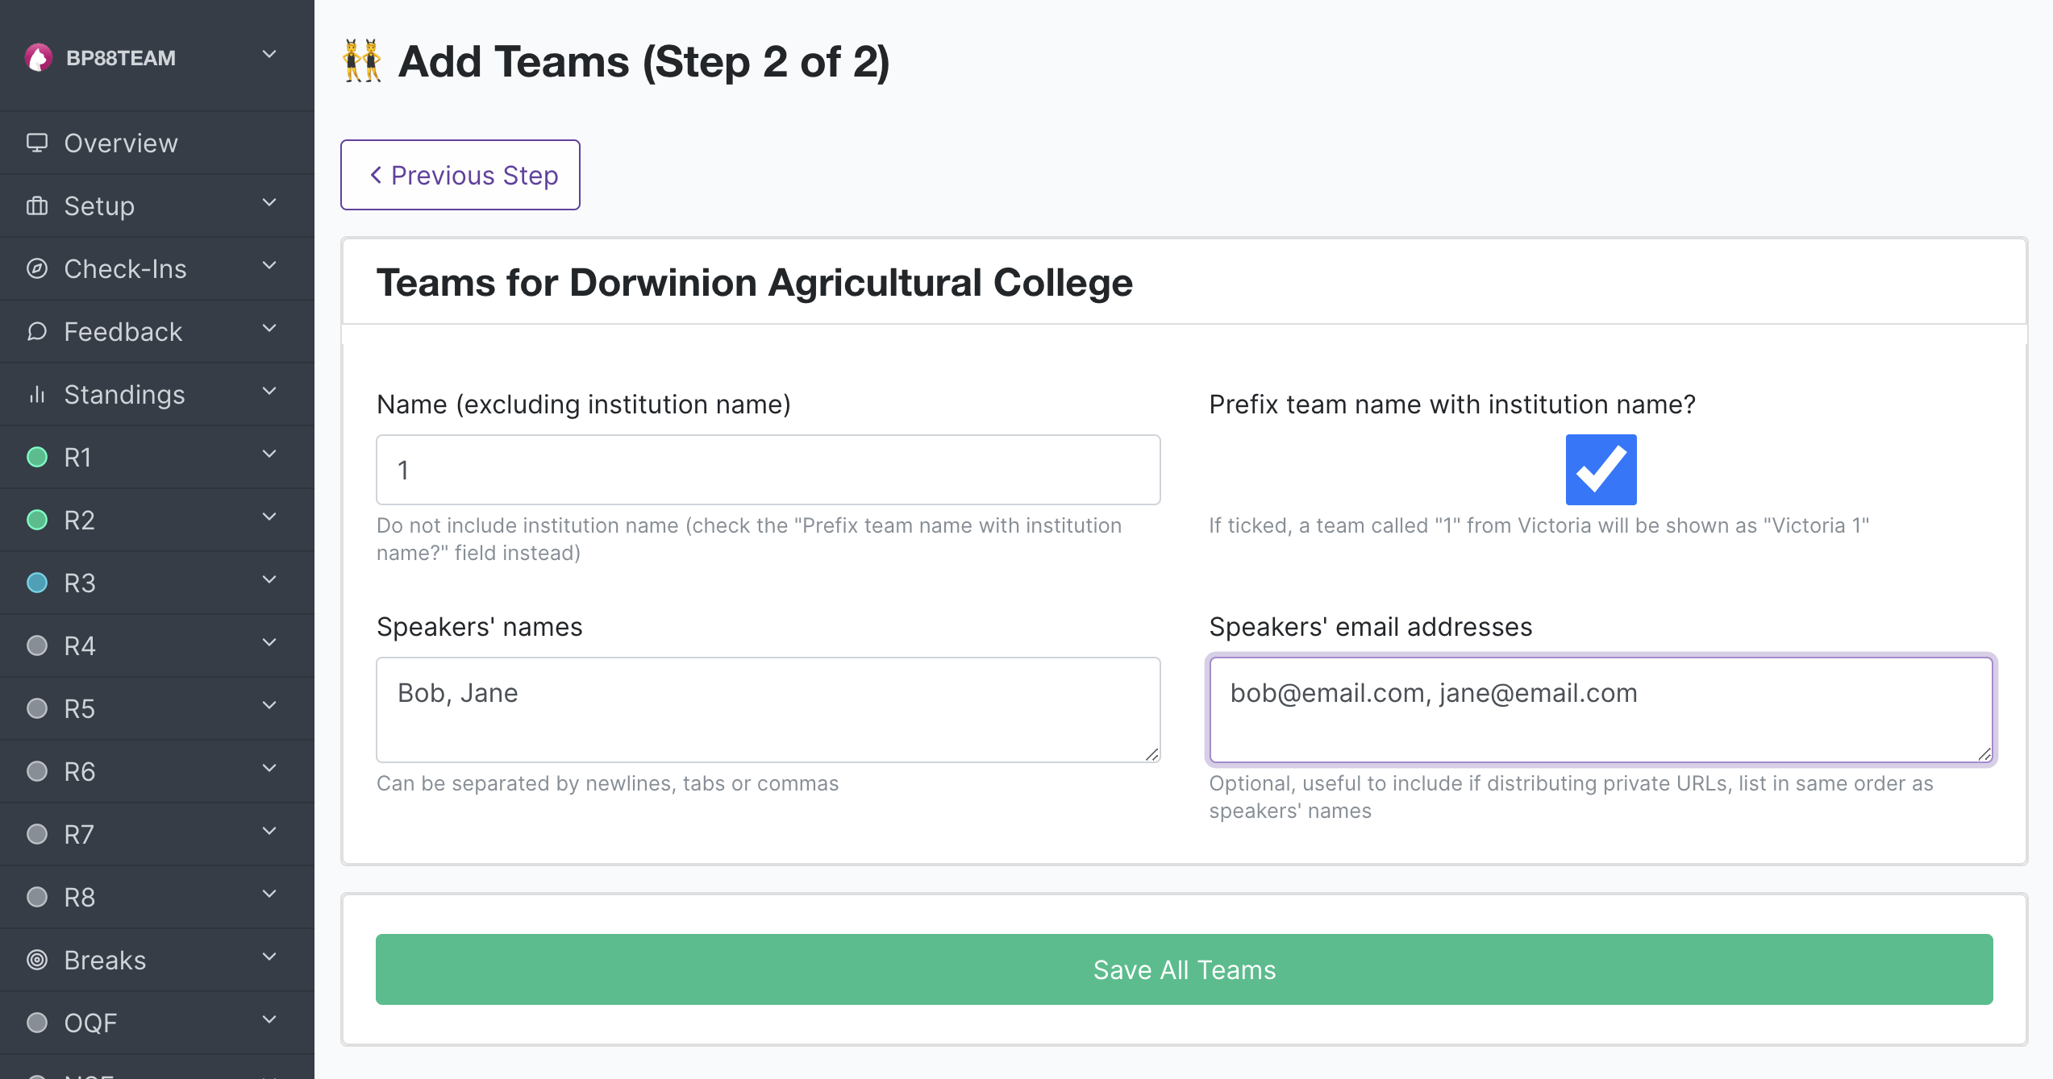Click into the Speakers' names textarea
This screenshot has height=1079, width=2053.
coord(768,710)
